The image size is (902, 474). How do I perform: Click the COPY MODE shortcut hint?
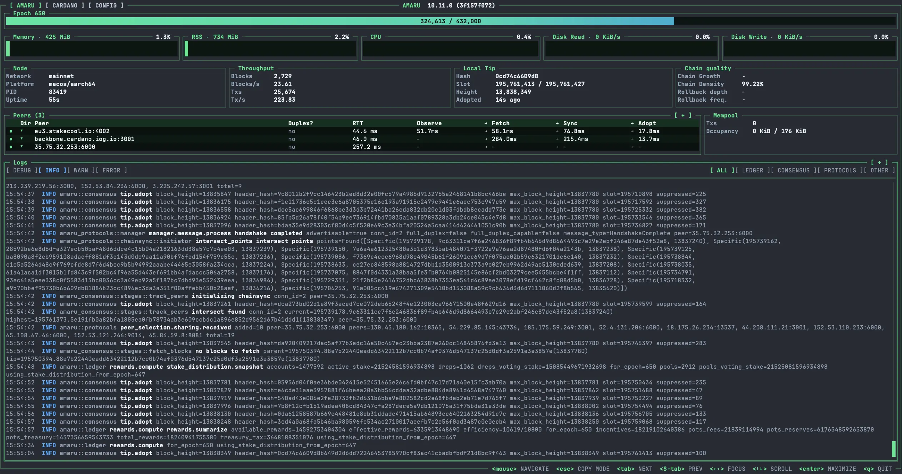583,469
